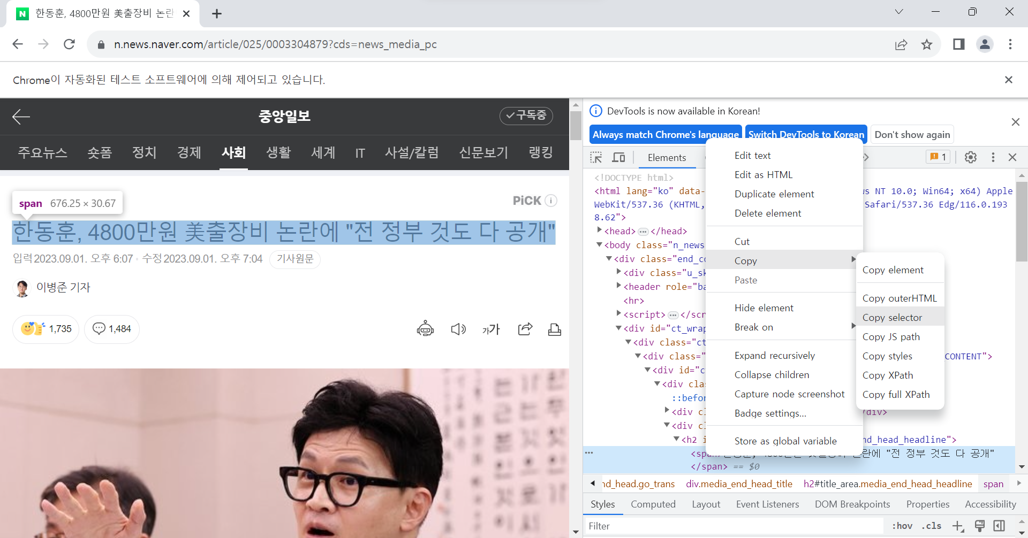Dismiss the DevTools Korean language notice

(1016, 122)
